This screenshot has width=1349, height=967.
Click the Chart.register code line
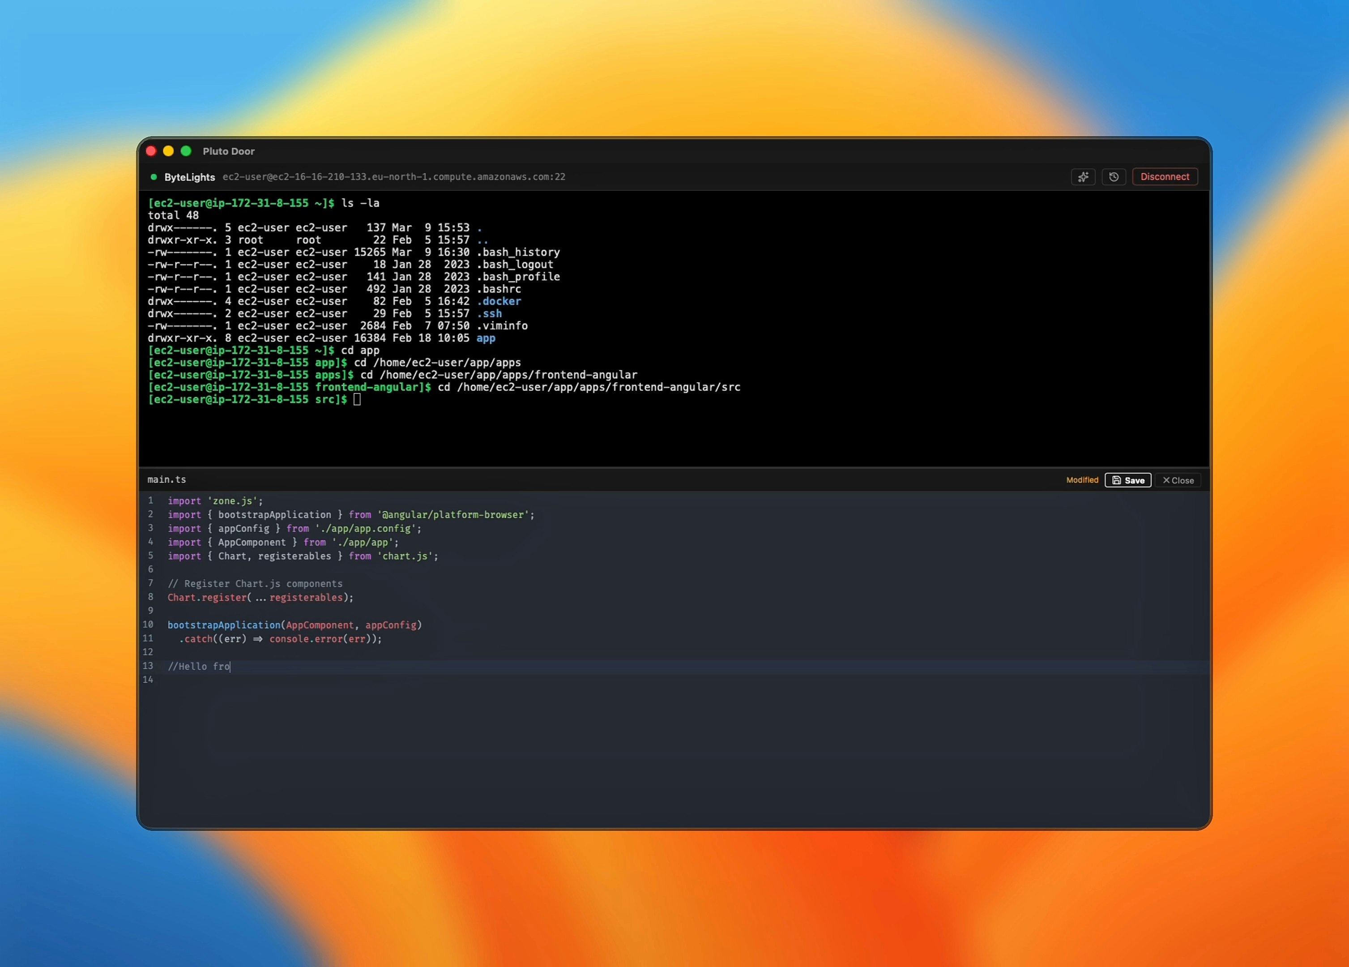[x=260, y=598]
